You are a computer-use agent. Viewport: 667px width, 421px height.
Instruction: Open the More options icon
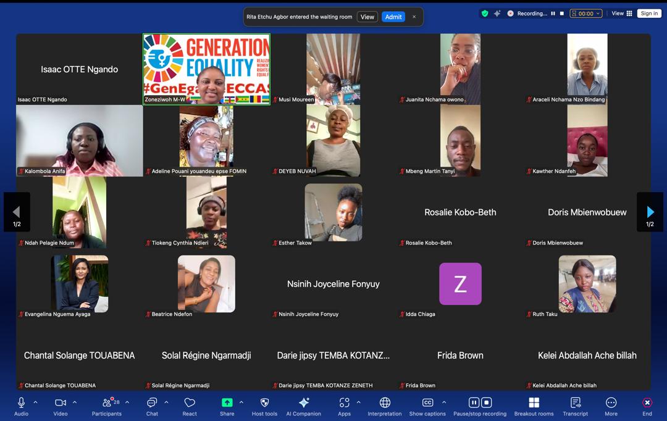coord(611,402)
